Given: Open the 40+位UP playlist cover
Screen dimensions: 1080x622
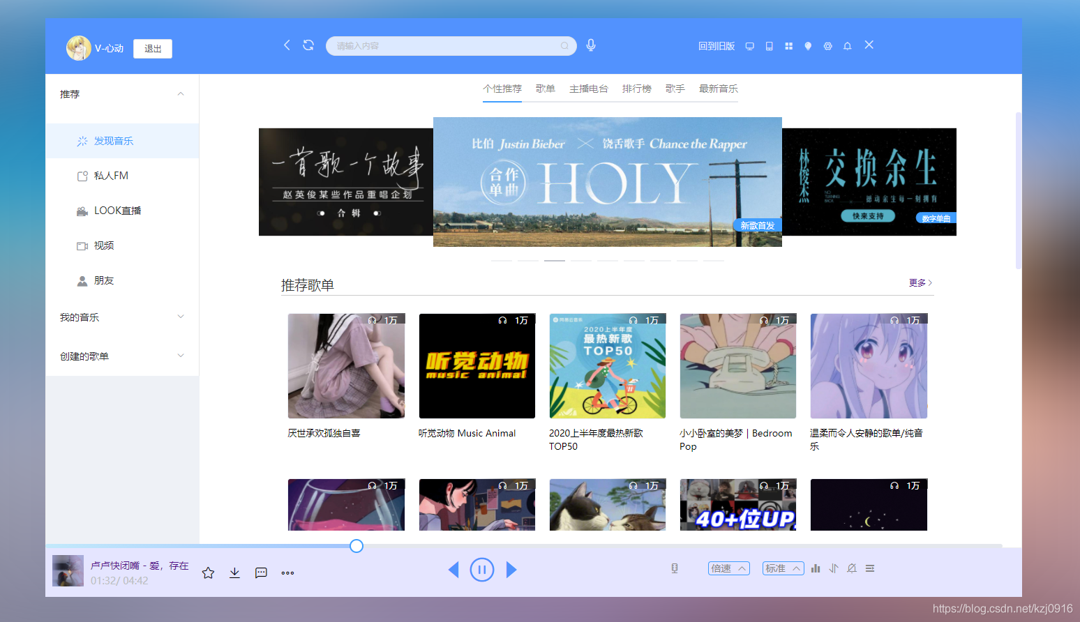Looking at the screenshot, I should point(738,505).
